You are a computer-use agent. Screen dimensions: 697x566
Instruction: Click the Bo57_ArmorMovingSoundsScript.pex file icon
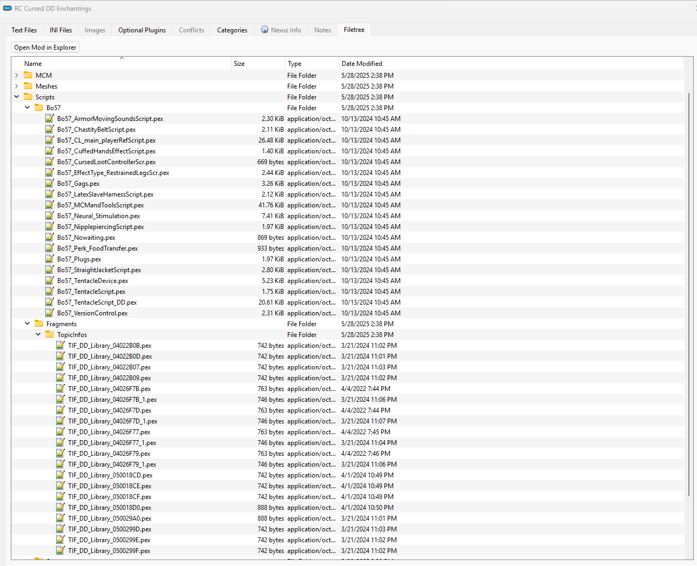click(50, 118)
